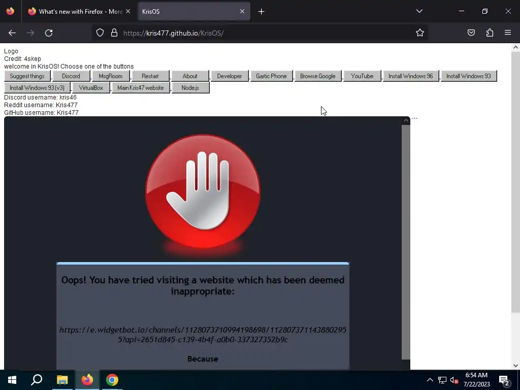The width and height of the screenshot is (520, 390).
Task: Open network status tray icon
Action: [x=442, y=380]
